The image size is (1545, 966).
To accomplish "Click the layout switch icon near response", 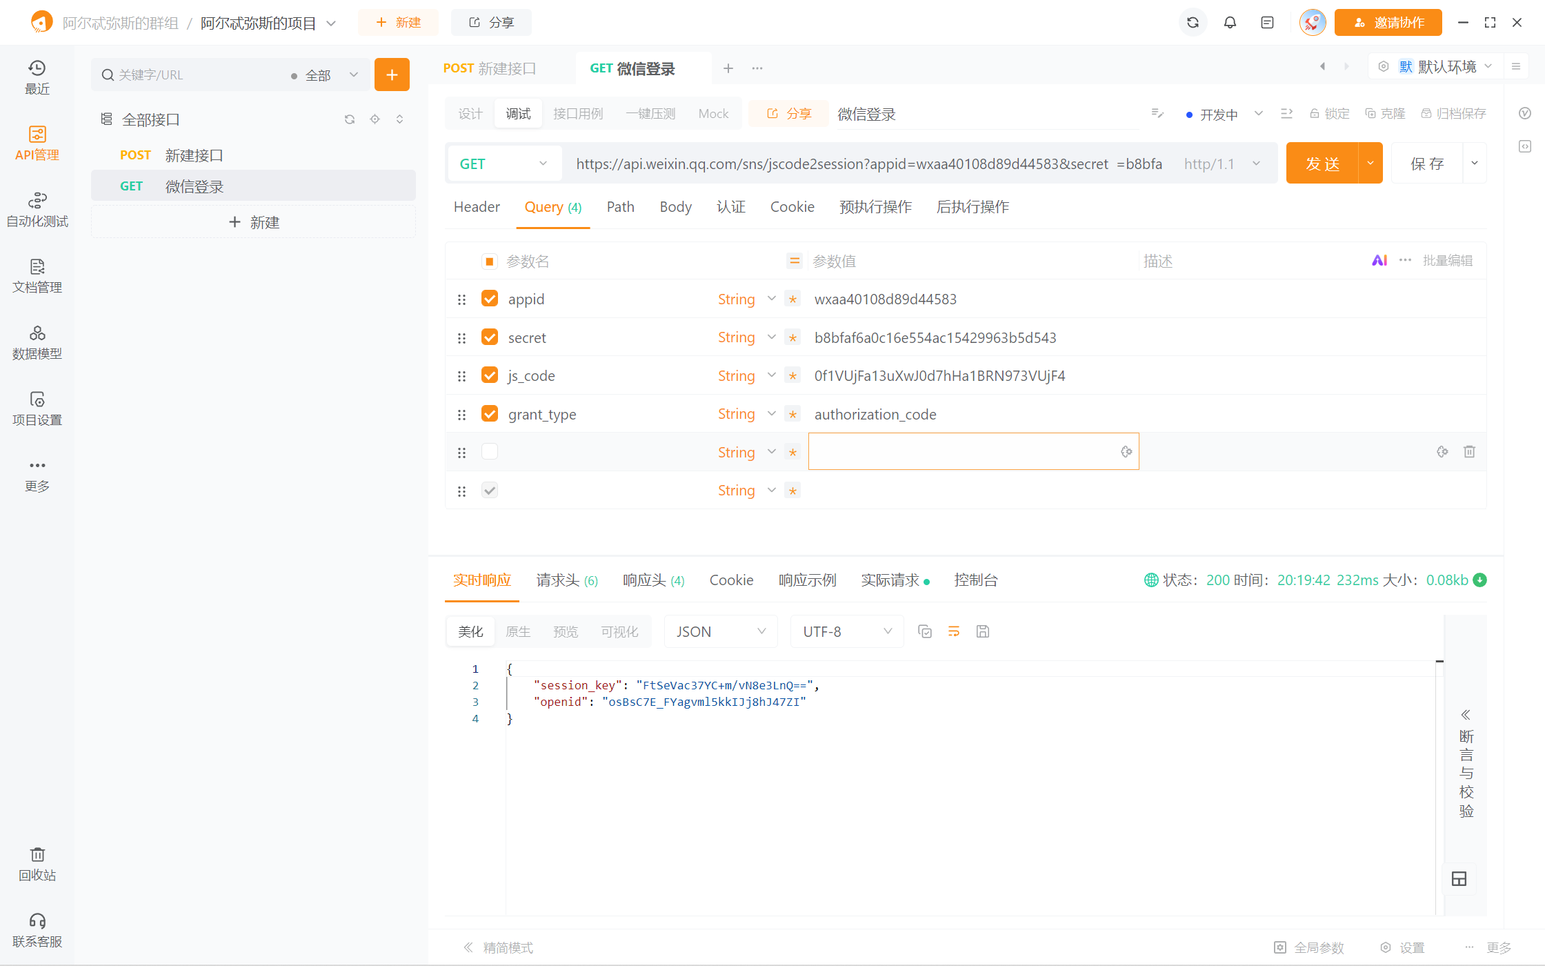I will click(1459, 878).
